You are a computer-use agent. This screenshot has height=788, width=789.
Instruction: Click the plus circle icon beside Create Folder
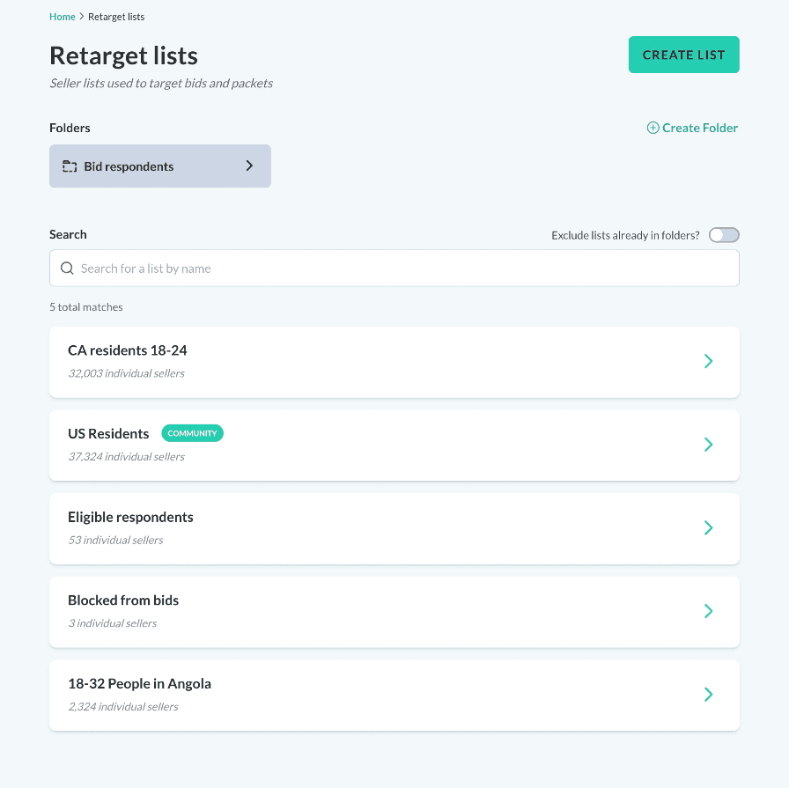click(x=653, y=128)
